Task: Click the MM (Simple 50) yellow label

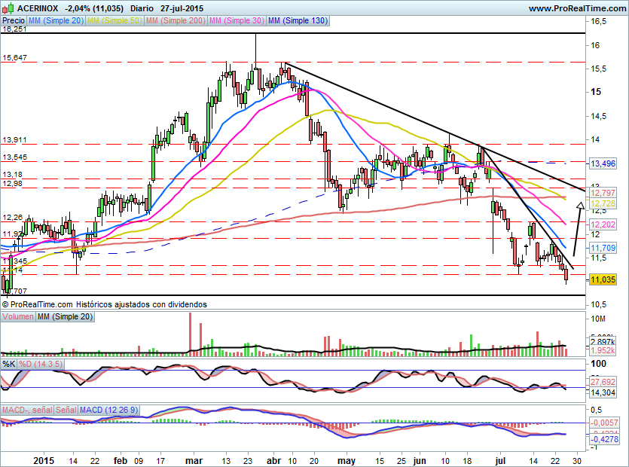Action: 115,20
